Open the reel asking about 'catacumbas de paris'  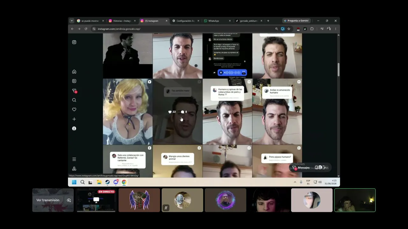click(x=227, y=112)
